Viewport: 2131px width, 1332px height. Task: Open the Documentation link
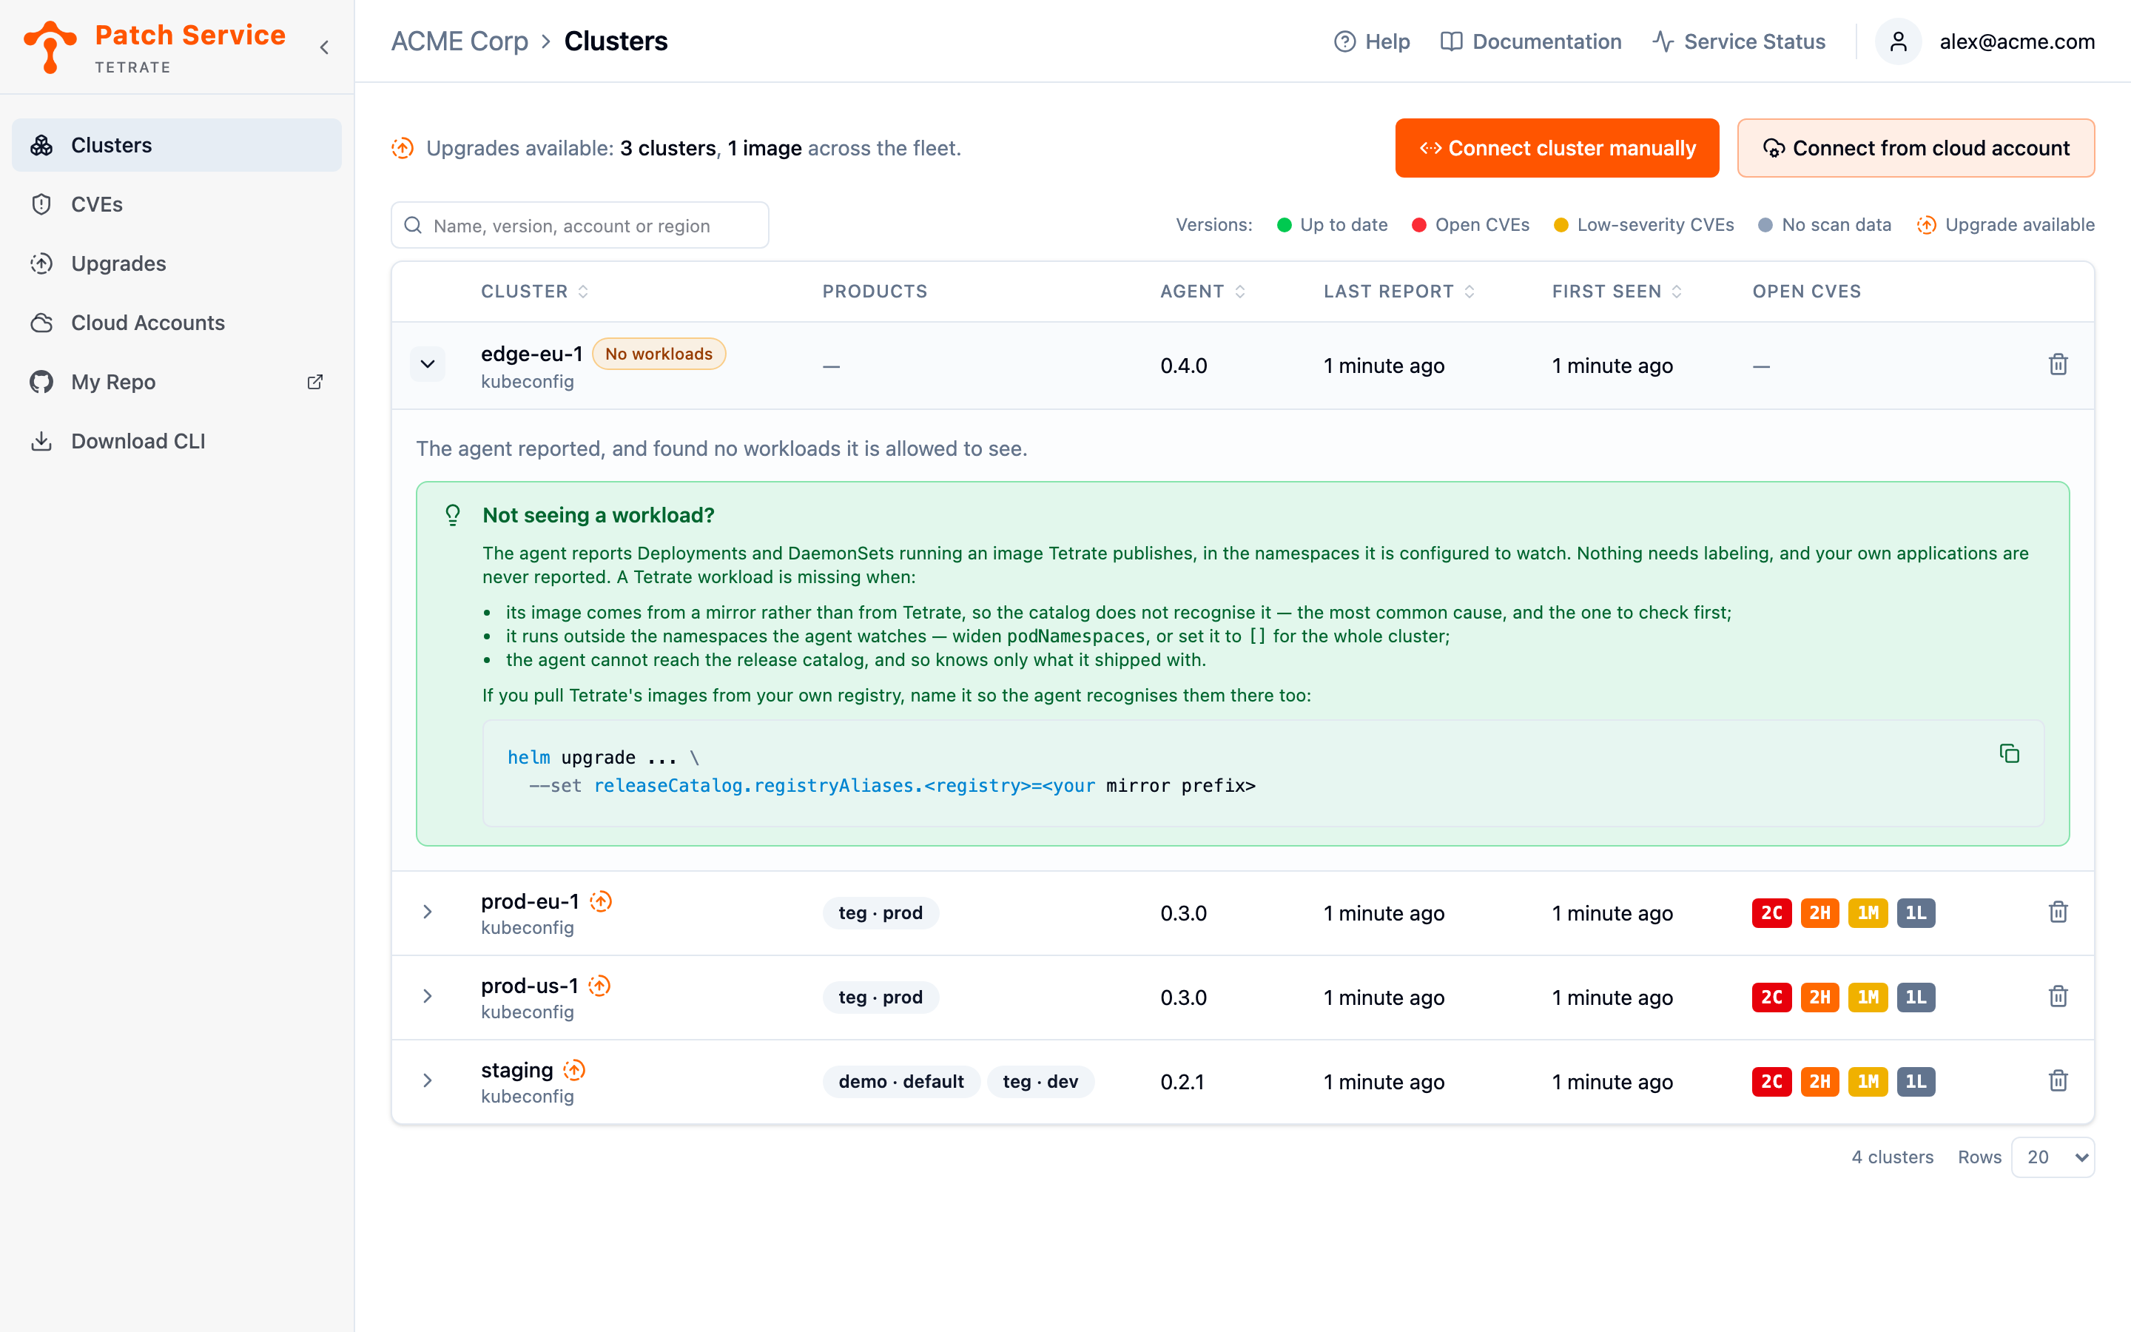(1530, 41)
